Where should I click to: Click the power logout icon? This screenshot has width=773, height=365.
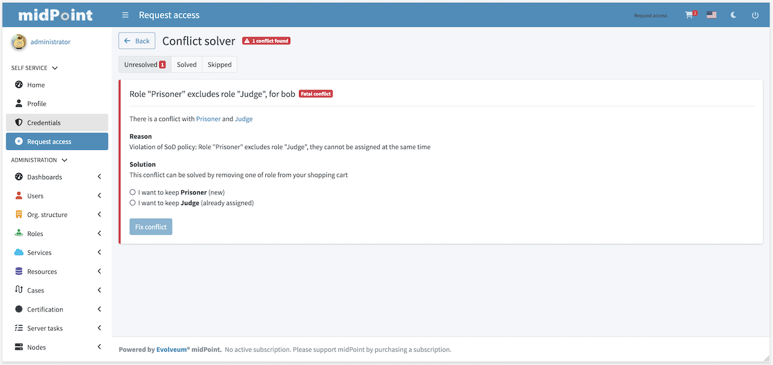pyautogui.click(x=755, y=15)
